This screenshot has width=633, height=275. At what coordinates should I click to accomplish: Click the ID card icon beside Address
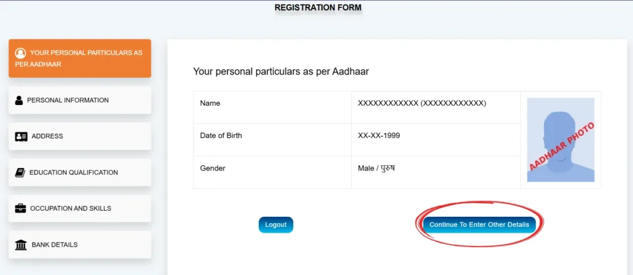coord(21,137)
